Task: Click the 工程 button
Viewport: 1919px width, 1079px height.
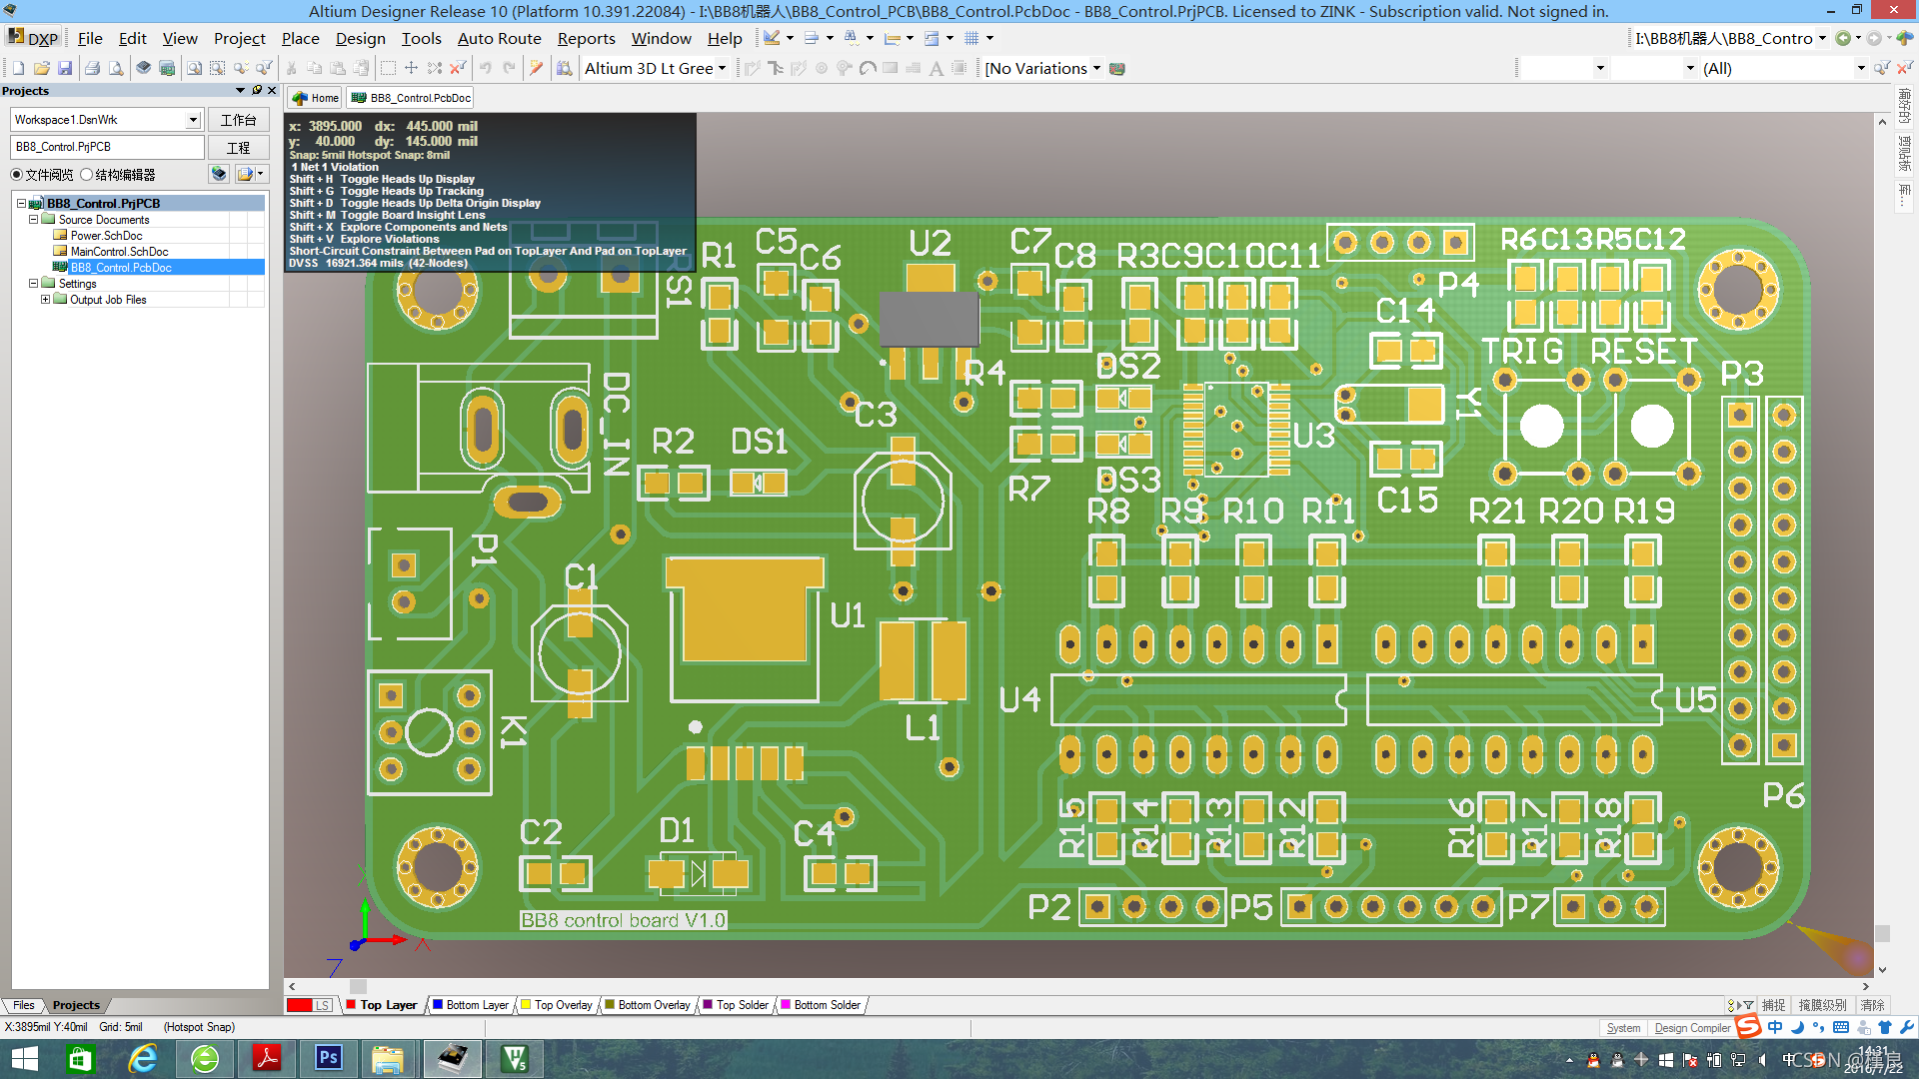Action: point(238,147)
